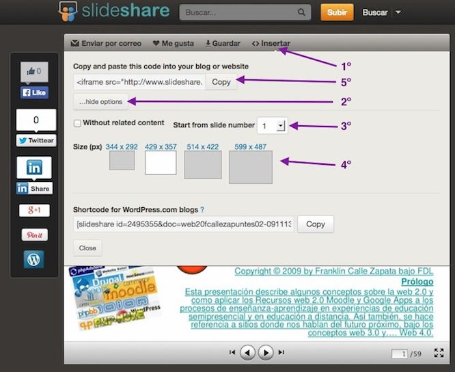Click the Prólogo link in the slide
This screenshot has height=372, width=455.
[x=417, y=282]
